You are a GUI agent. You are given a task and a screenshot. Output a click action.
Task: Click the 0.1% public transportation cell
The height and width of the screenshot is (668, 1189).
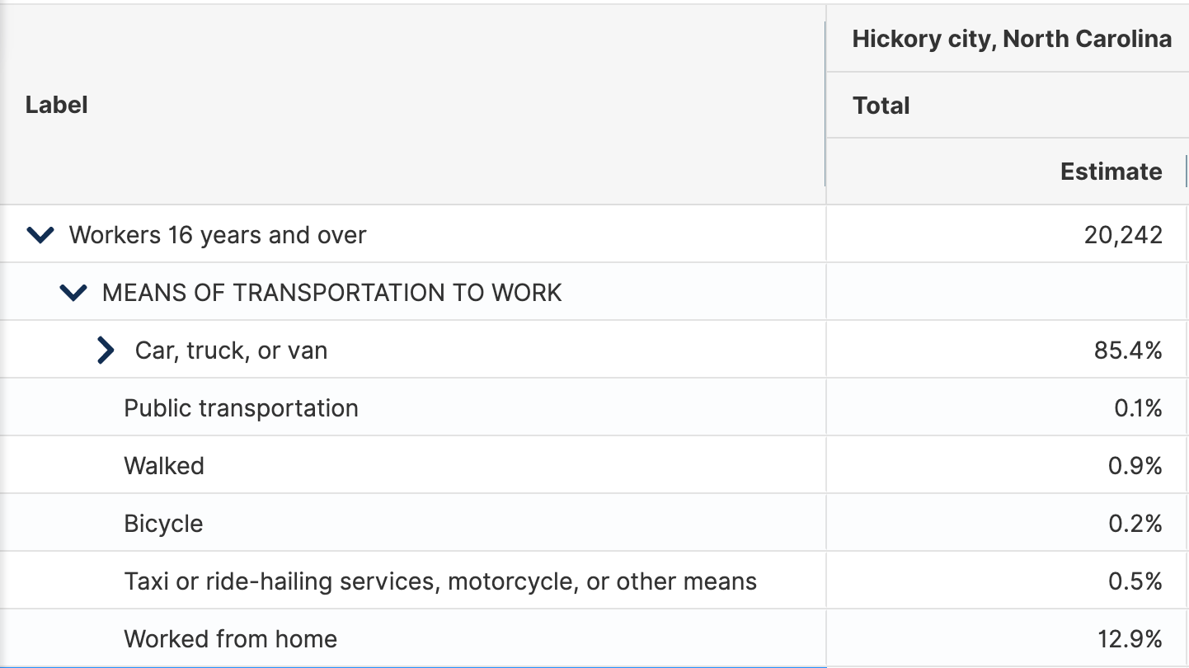coord(1138,408)
